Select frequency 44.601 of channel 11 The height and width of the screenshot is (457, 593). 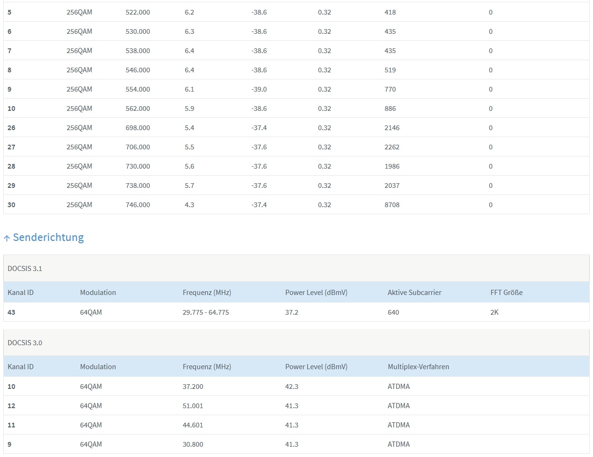pyautogui.click(x=193, y=425)
